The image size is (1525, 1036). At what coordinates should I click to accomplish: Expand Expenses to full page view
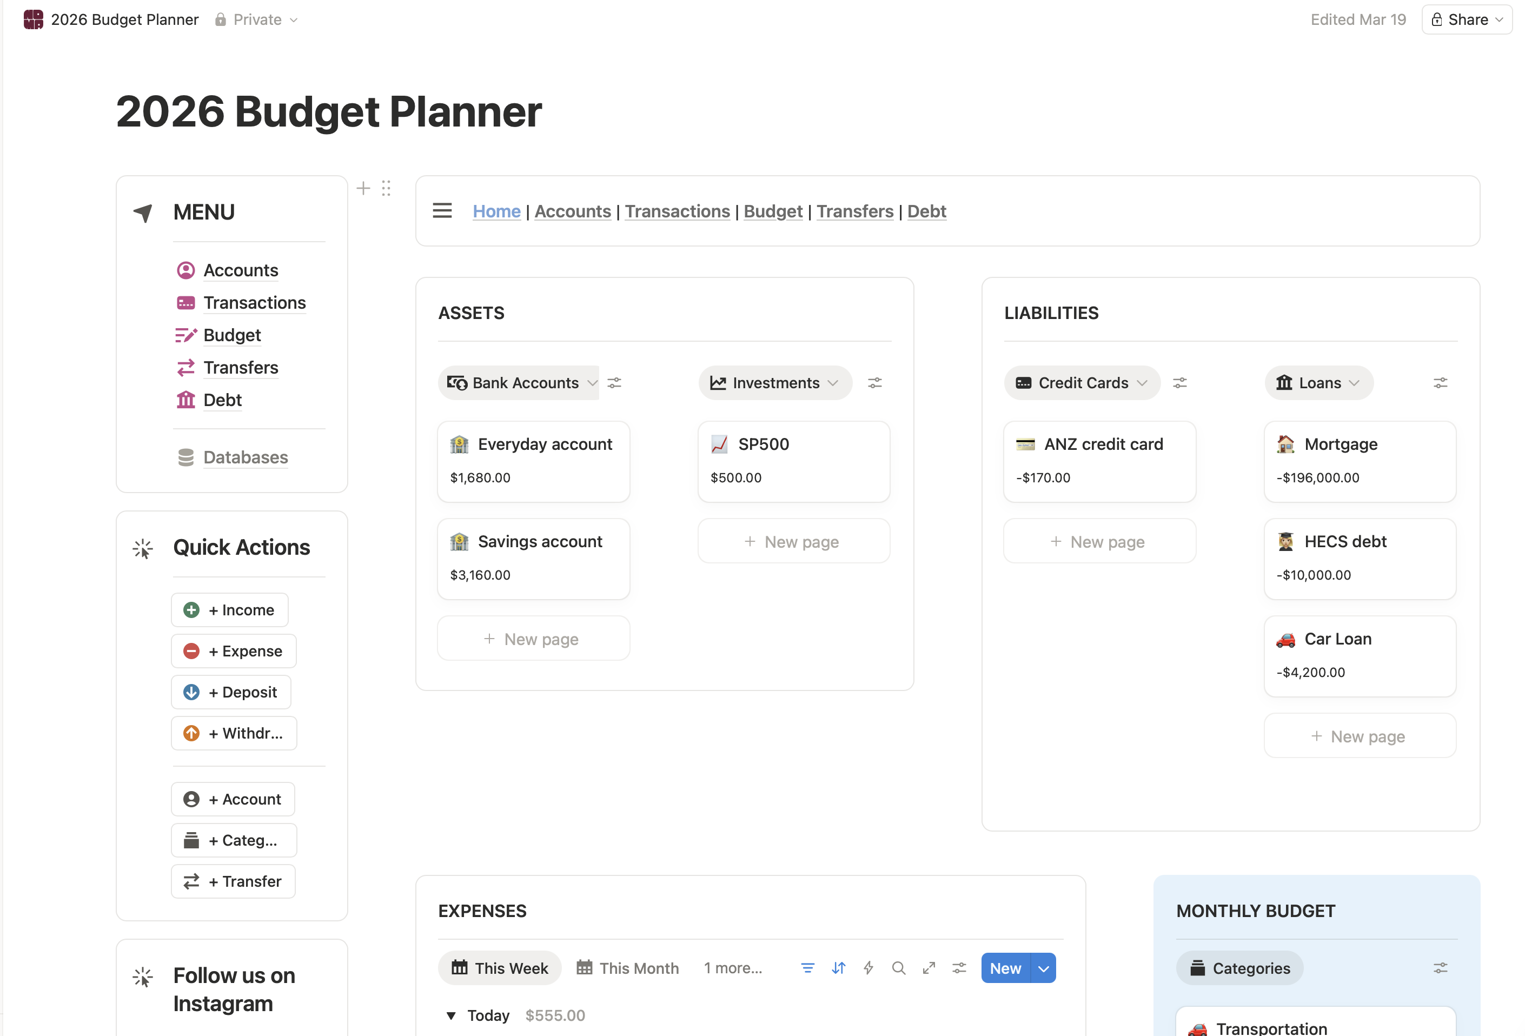[929, 968]
